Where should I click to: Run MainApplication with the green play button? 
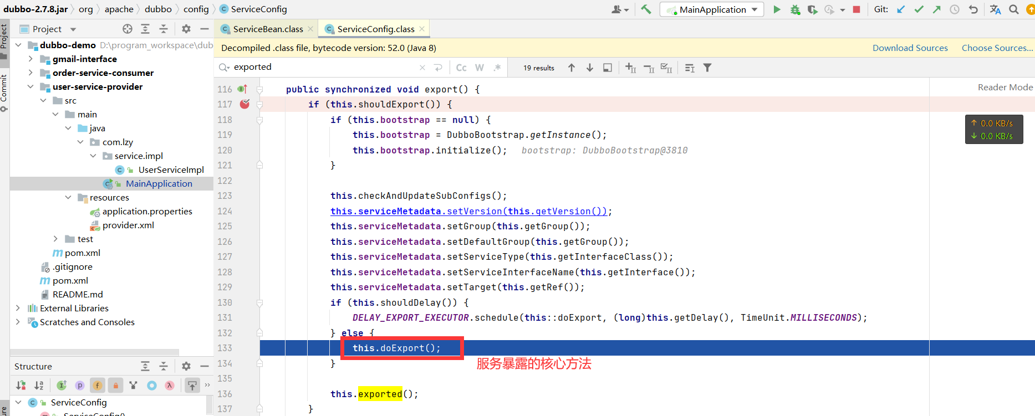coord(777,9)
